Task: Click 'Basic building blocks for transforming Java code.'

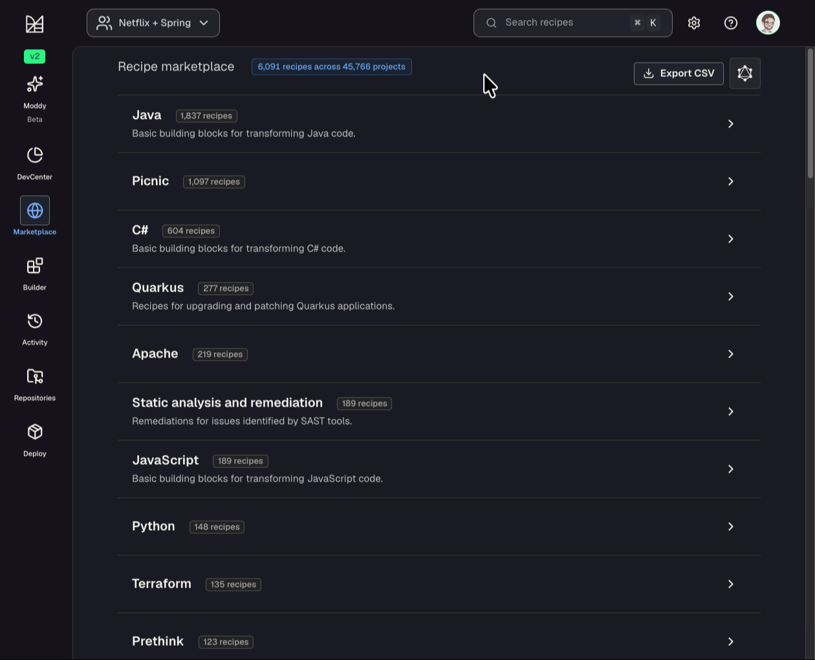Action: tap(244, 133)
